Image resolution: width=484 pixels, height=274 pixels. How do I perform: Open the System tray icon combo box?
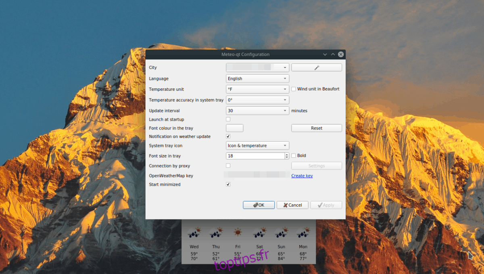click(257, 146)
